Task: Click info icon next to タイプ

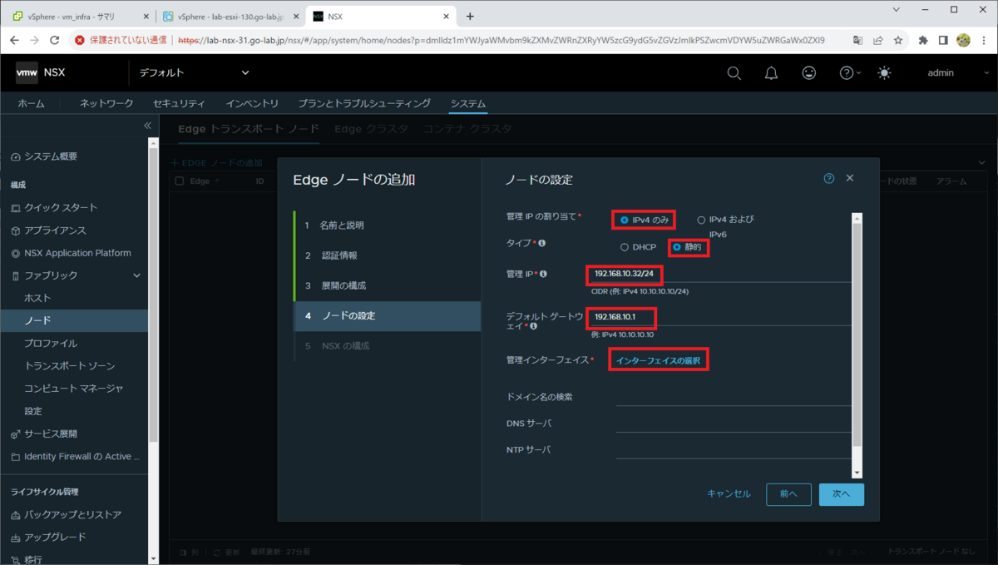Action: click(542, 243)
